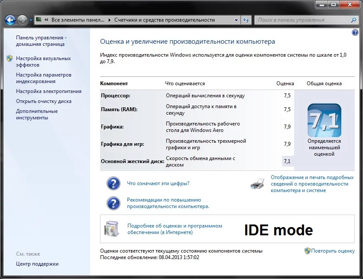Close the window with the red X
The width and height of the screenshot is (363, 279).
[x=350, y=4]
